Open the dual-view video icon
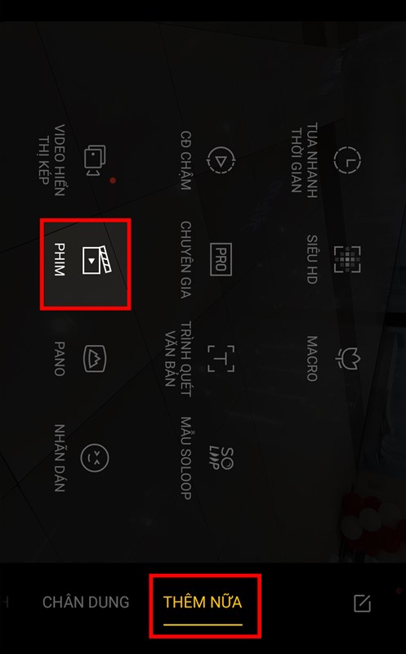The image size is (406, 654). (x=95, y=160)
